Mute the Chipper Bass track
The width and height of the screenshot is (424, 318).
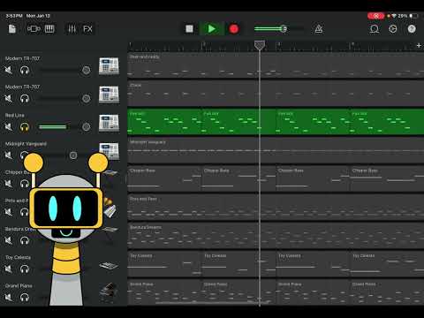coord(9,184)
